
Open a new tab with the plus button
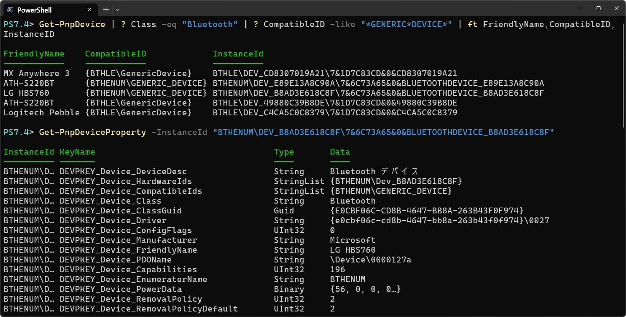pyautogui.click(x=106, y=10)
